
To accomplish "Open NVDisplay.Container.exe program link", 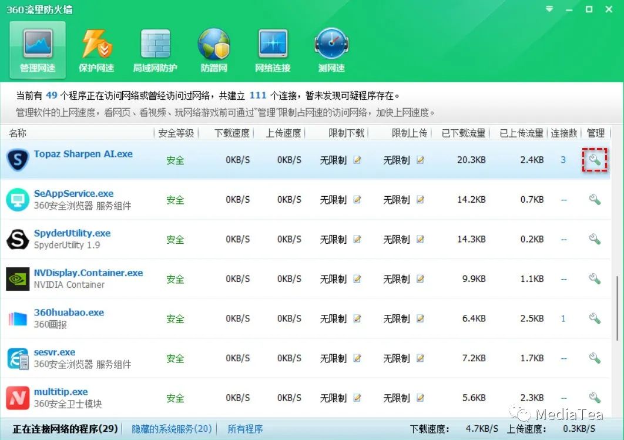I will 88,273.
